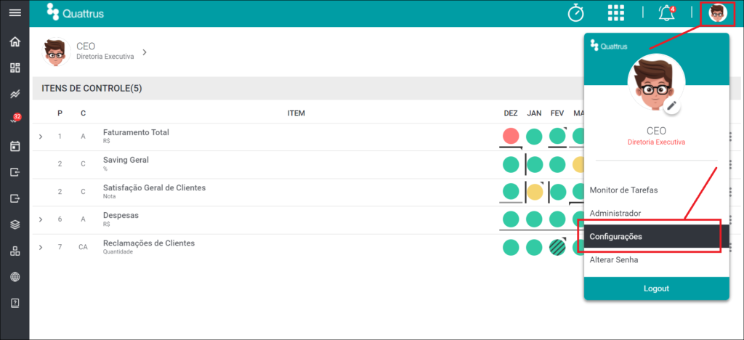Click green JAN status of Faturamento Total
The height and width of the screenshot is (340, 744).
tap(534, 137)
